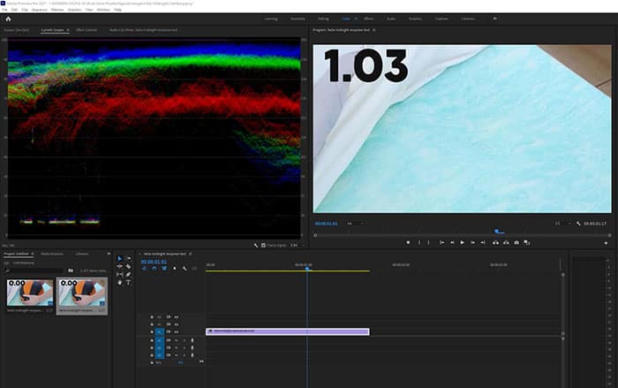Mute the first audio track
The height and width of the screenshot is (388, 618).
[x=177, y=339]
